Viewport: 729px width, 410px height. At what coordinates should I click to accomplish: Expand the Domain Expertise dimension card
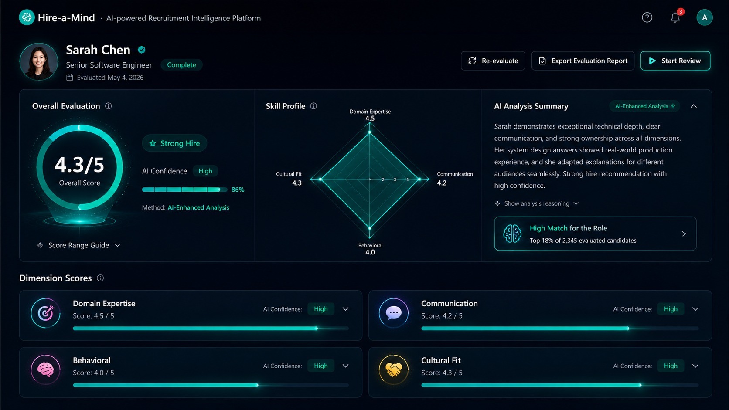click(x=346, y=309)
